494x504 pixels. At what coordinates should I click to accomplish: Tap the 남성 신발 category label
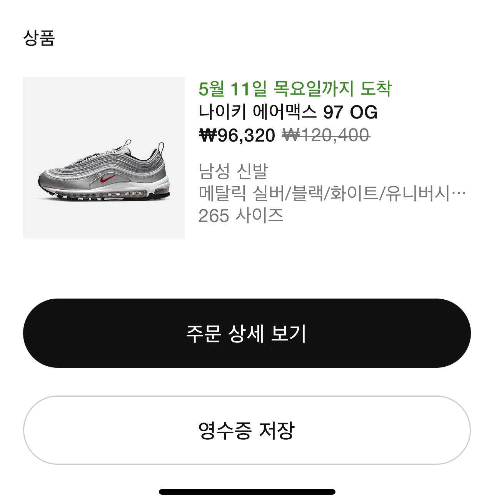coord(233,171)
